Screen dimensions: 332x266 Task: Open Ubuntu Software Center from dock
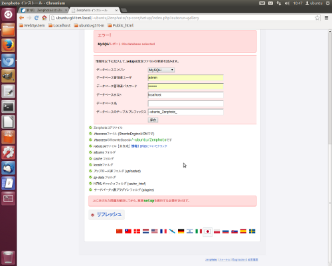tap(9, 137)
